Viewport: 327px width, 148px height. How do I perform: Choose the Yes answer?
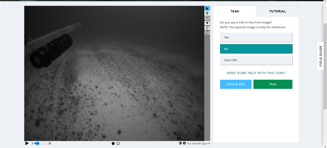click(x=256, y=37)
